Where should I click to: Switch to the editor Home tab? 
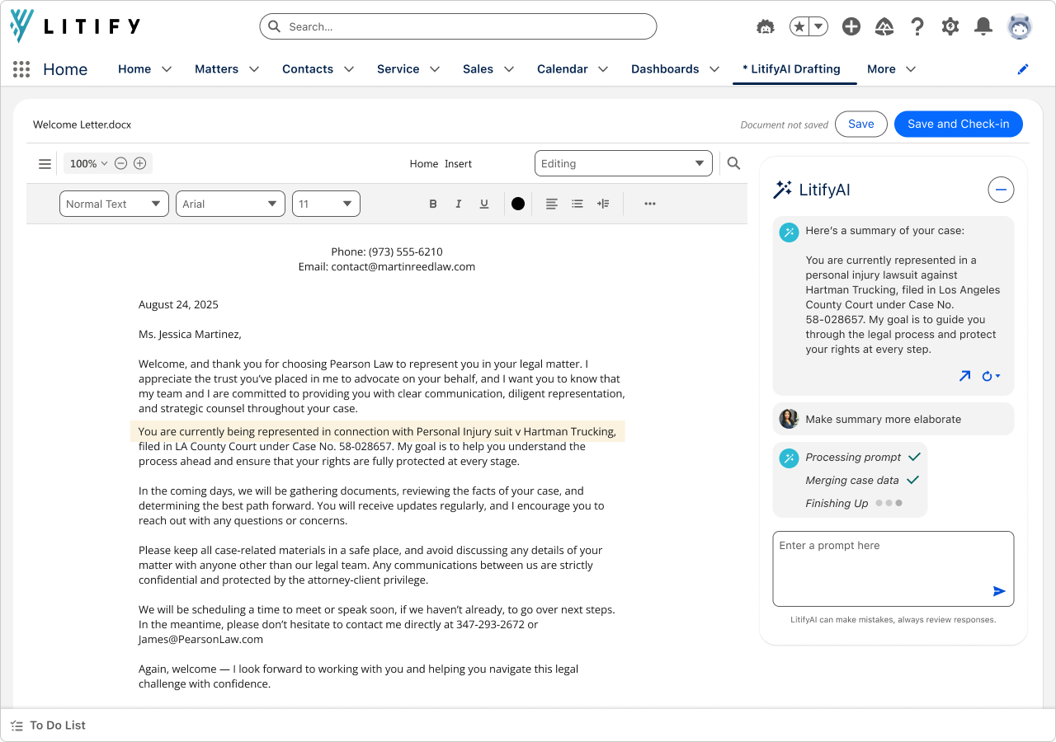point(424,164)
